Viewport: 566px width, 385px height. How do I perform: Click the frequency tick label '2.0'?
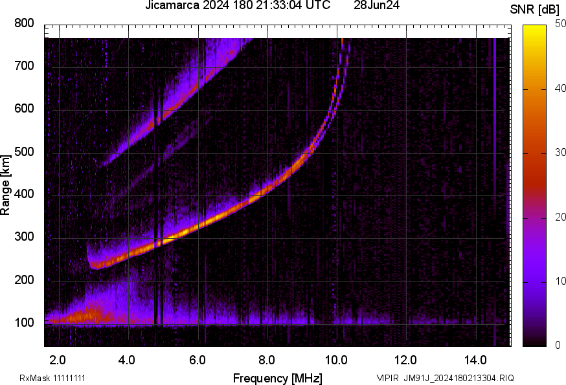pyautogui.click(x=58, y=360)
